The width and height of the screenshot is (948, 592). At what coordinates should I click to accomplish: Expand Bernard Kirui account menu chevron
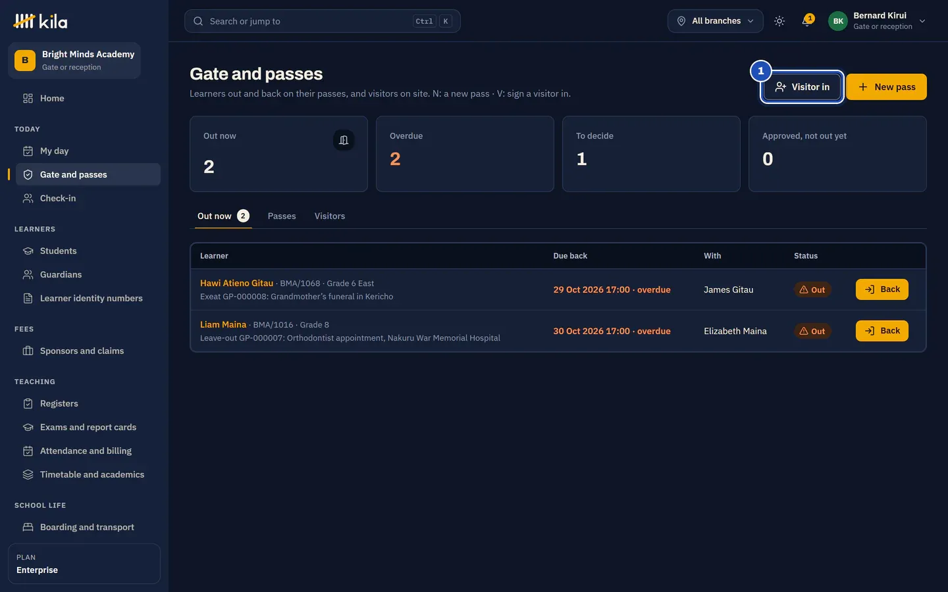[x=922, y=21]
